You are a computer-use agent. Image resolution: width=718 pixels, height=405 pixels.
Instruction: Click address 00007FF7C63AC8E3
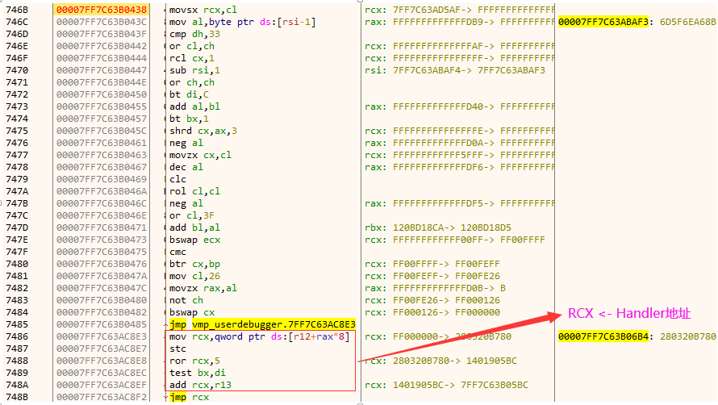102,336
